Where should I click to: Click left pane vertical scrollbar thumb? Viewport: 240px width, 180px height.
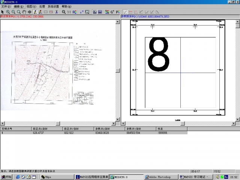pos(117,70)
